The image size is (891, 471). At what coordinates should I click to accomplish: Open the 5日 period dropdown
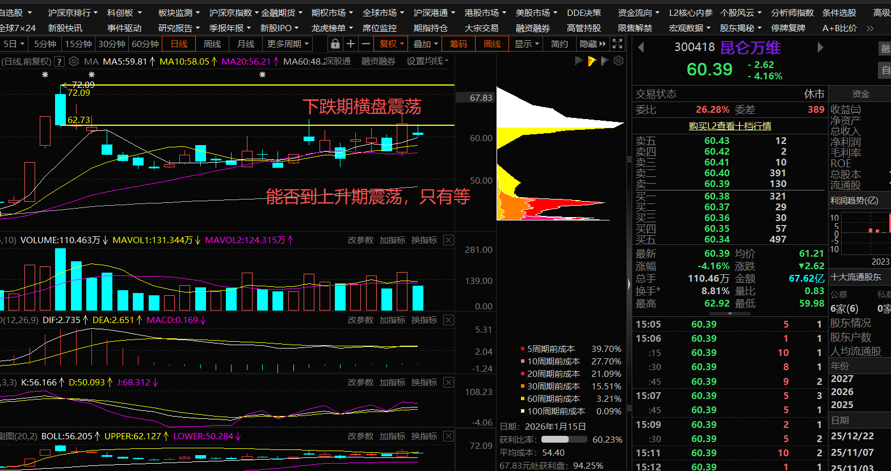(14, 44)
